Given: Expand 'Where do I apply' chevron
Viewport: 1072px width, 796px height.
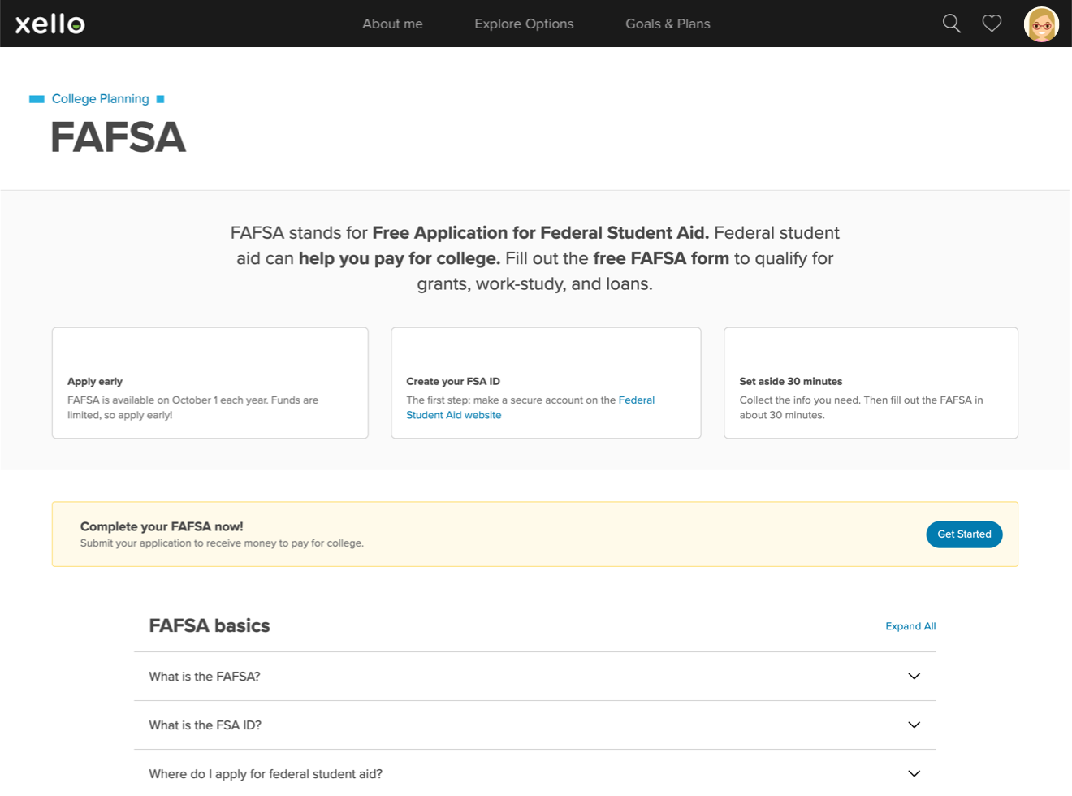Looking at the screenshot, I should [914, 774].
